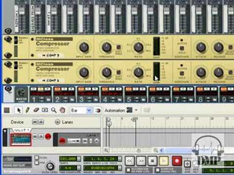Mute the NN-XT 1 track
234x175 pixels.
(x=35, y=137)
